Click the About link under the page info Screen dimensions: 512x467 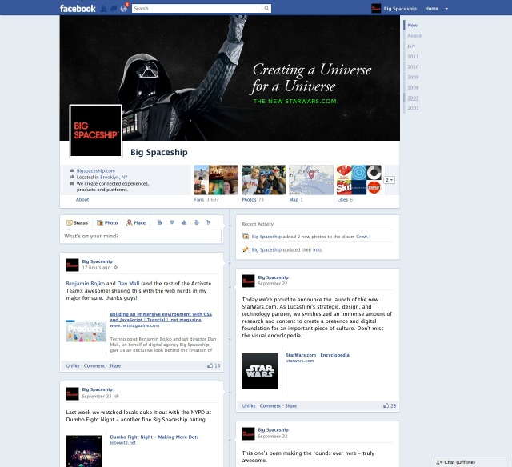pos(82,199)
